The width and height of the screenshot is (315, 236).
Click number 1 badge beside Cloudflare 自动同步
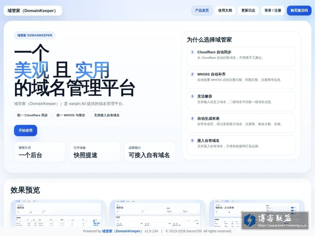(192, 52)
